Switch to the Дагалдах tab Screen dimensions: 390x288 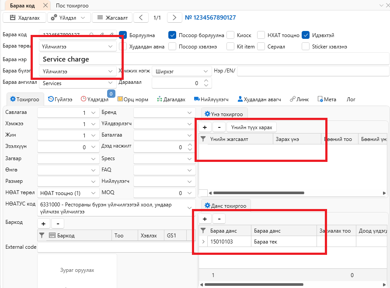pyautogui.click(x=171, y=99)
